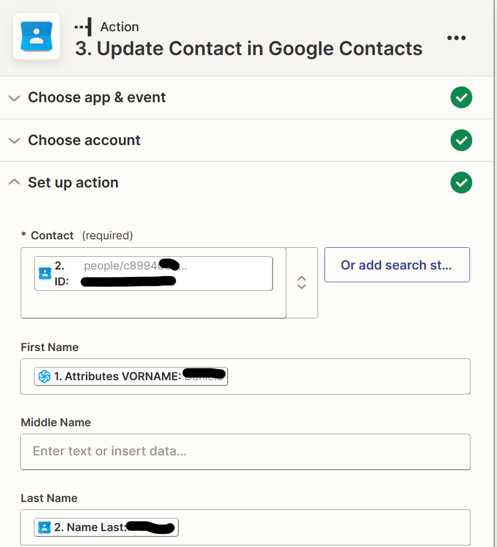Open the three-dot more options menu
Image resolution: width=497 pixels, height=547 pixels.
[456, 38]
